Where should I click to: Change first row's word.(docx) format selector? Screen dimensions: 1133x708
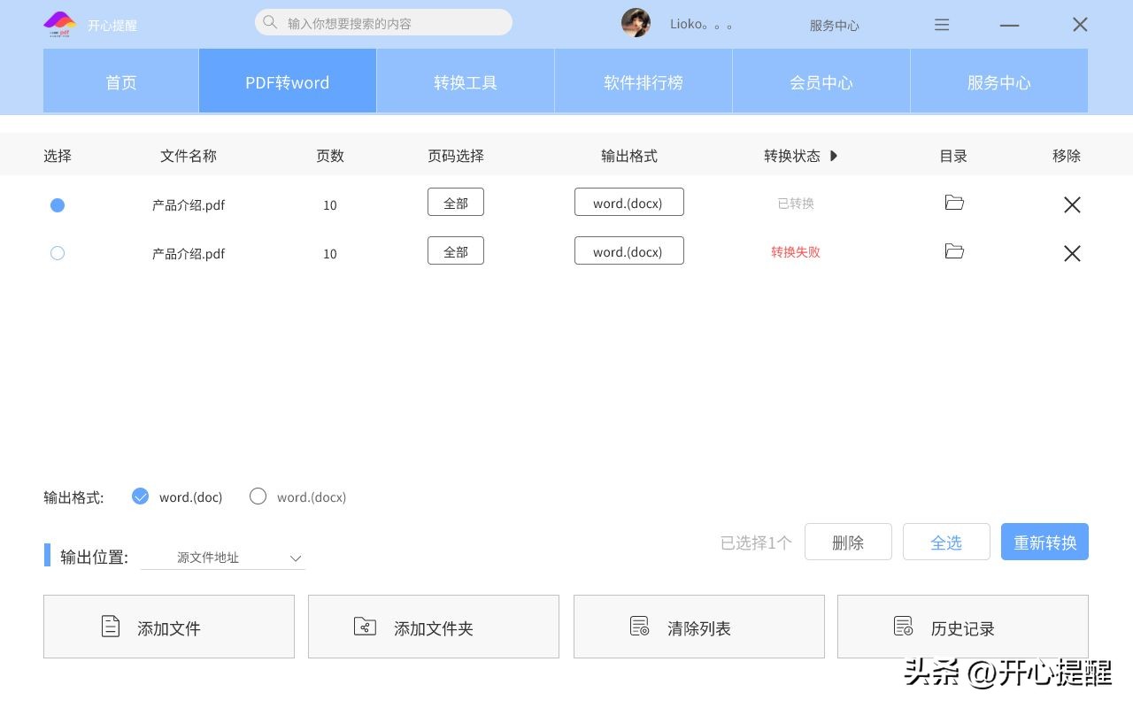coord(628,202)
